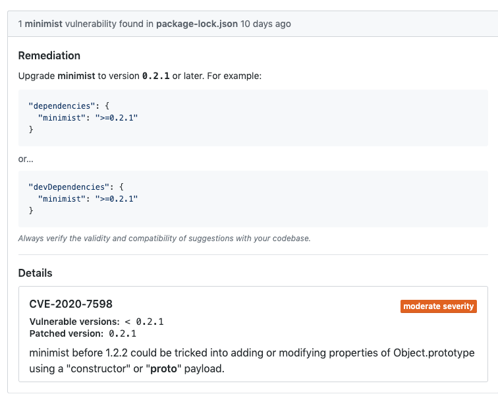This screenshot has width=498, height=398.
Task: Click the orange moderate severity badge
Action: pyautogui.click(x=438, y=306)
